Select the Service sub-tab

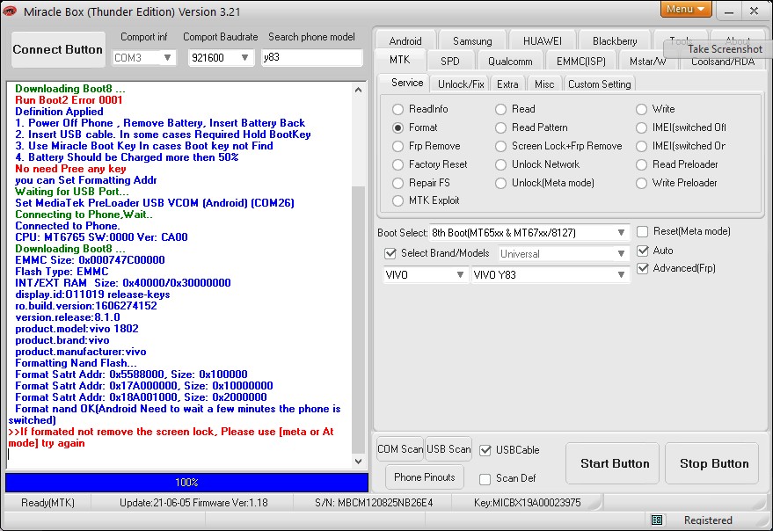pyautogui.click(x=407, y=83)
